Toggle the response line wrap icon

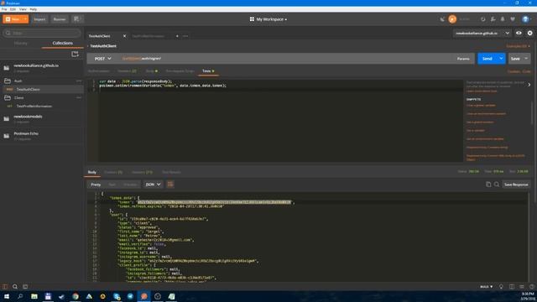(170, 185)
